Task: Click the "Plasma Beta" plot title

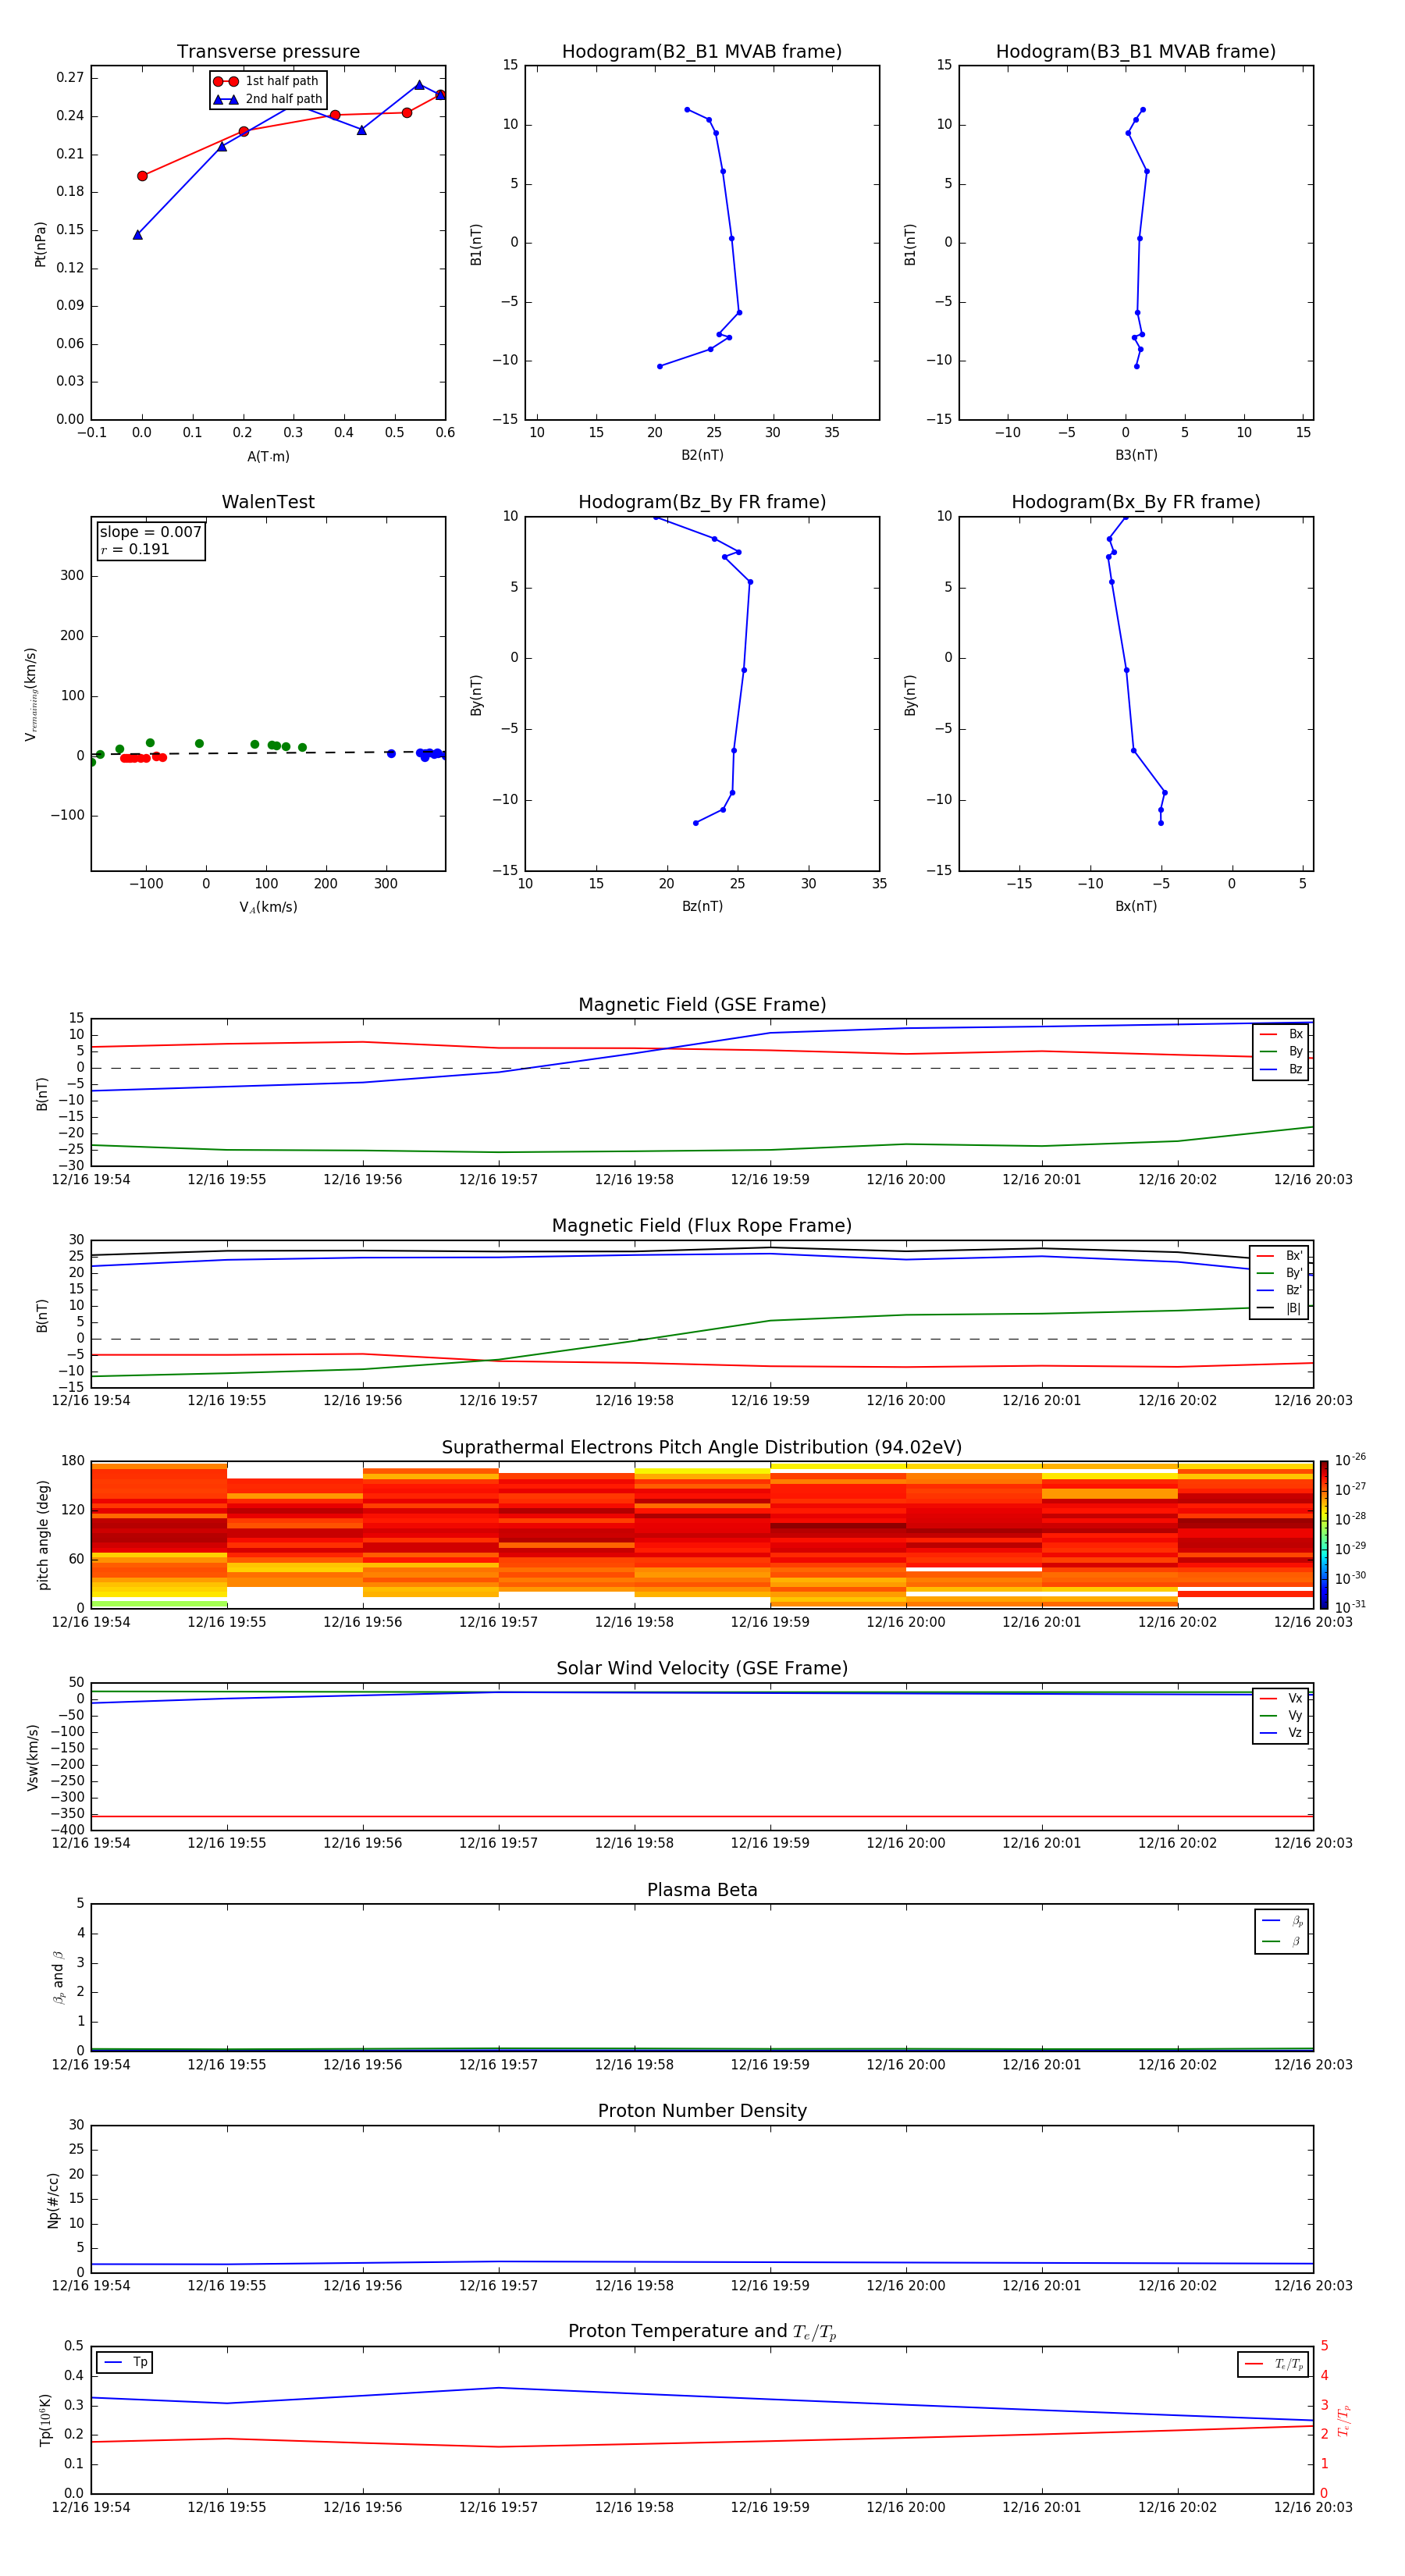Action: click(x=702, y=1890)
